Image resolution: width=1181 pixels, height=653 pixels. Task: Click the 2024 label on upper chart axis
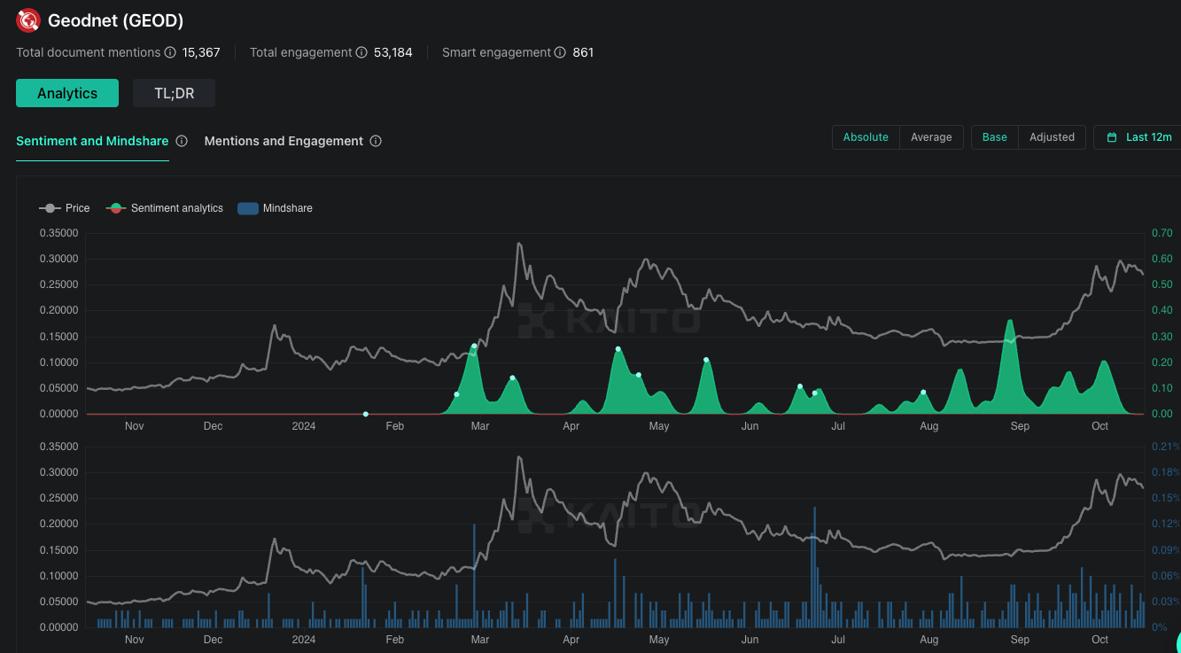[304, 426]
